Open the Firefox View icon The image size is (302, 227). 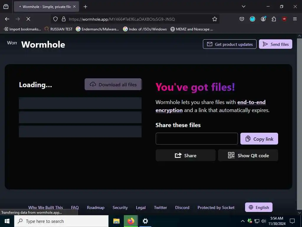coord(6,7)
